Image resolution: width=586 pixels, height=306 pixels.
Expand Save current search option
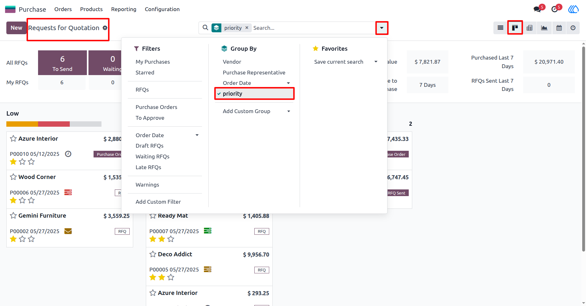pos(376,62)
